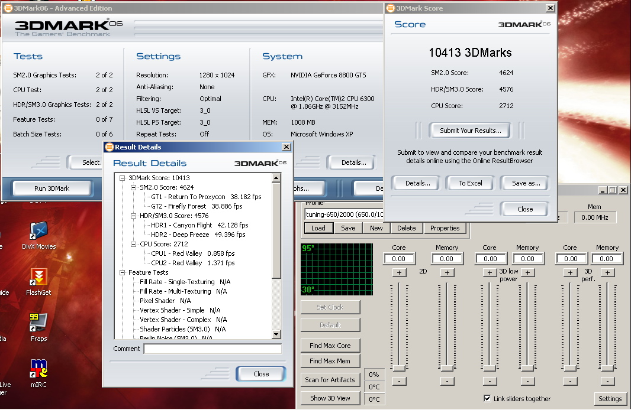This screenshot has width=631, height=410.
Task: Collapse the SM2.0 Score: 4624 node
Action: [134, 187]
